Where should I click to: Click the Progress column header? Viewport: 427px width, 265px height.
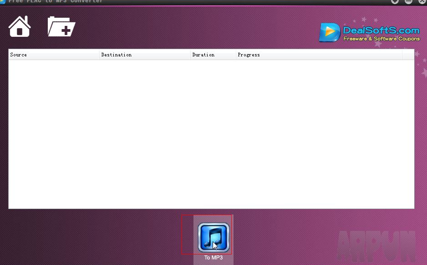[x=319, y=55]
